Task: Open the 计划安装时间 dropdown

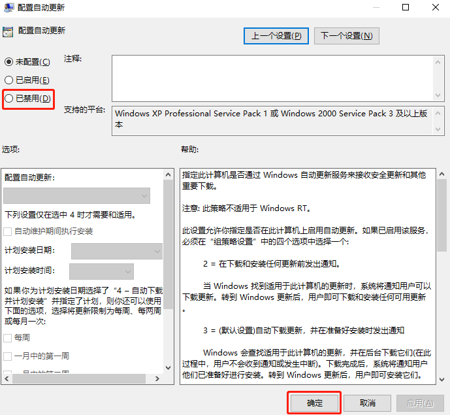Action: pos(101,271)
